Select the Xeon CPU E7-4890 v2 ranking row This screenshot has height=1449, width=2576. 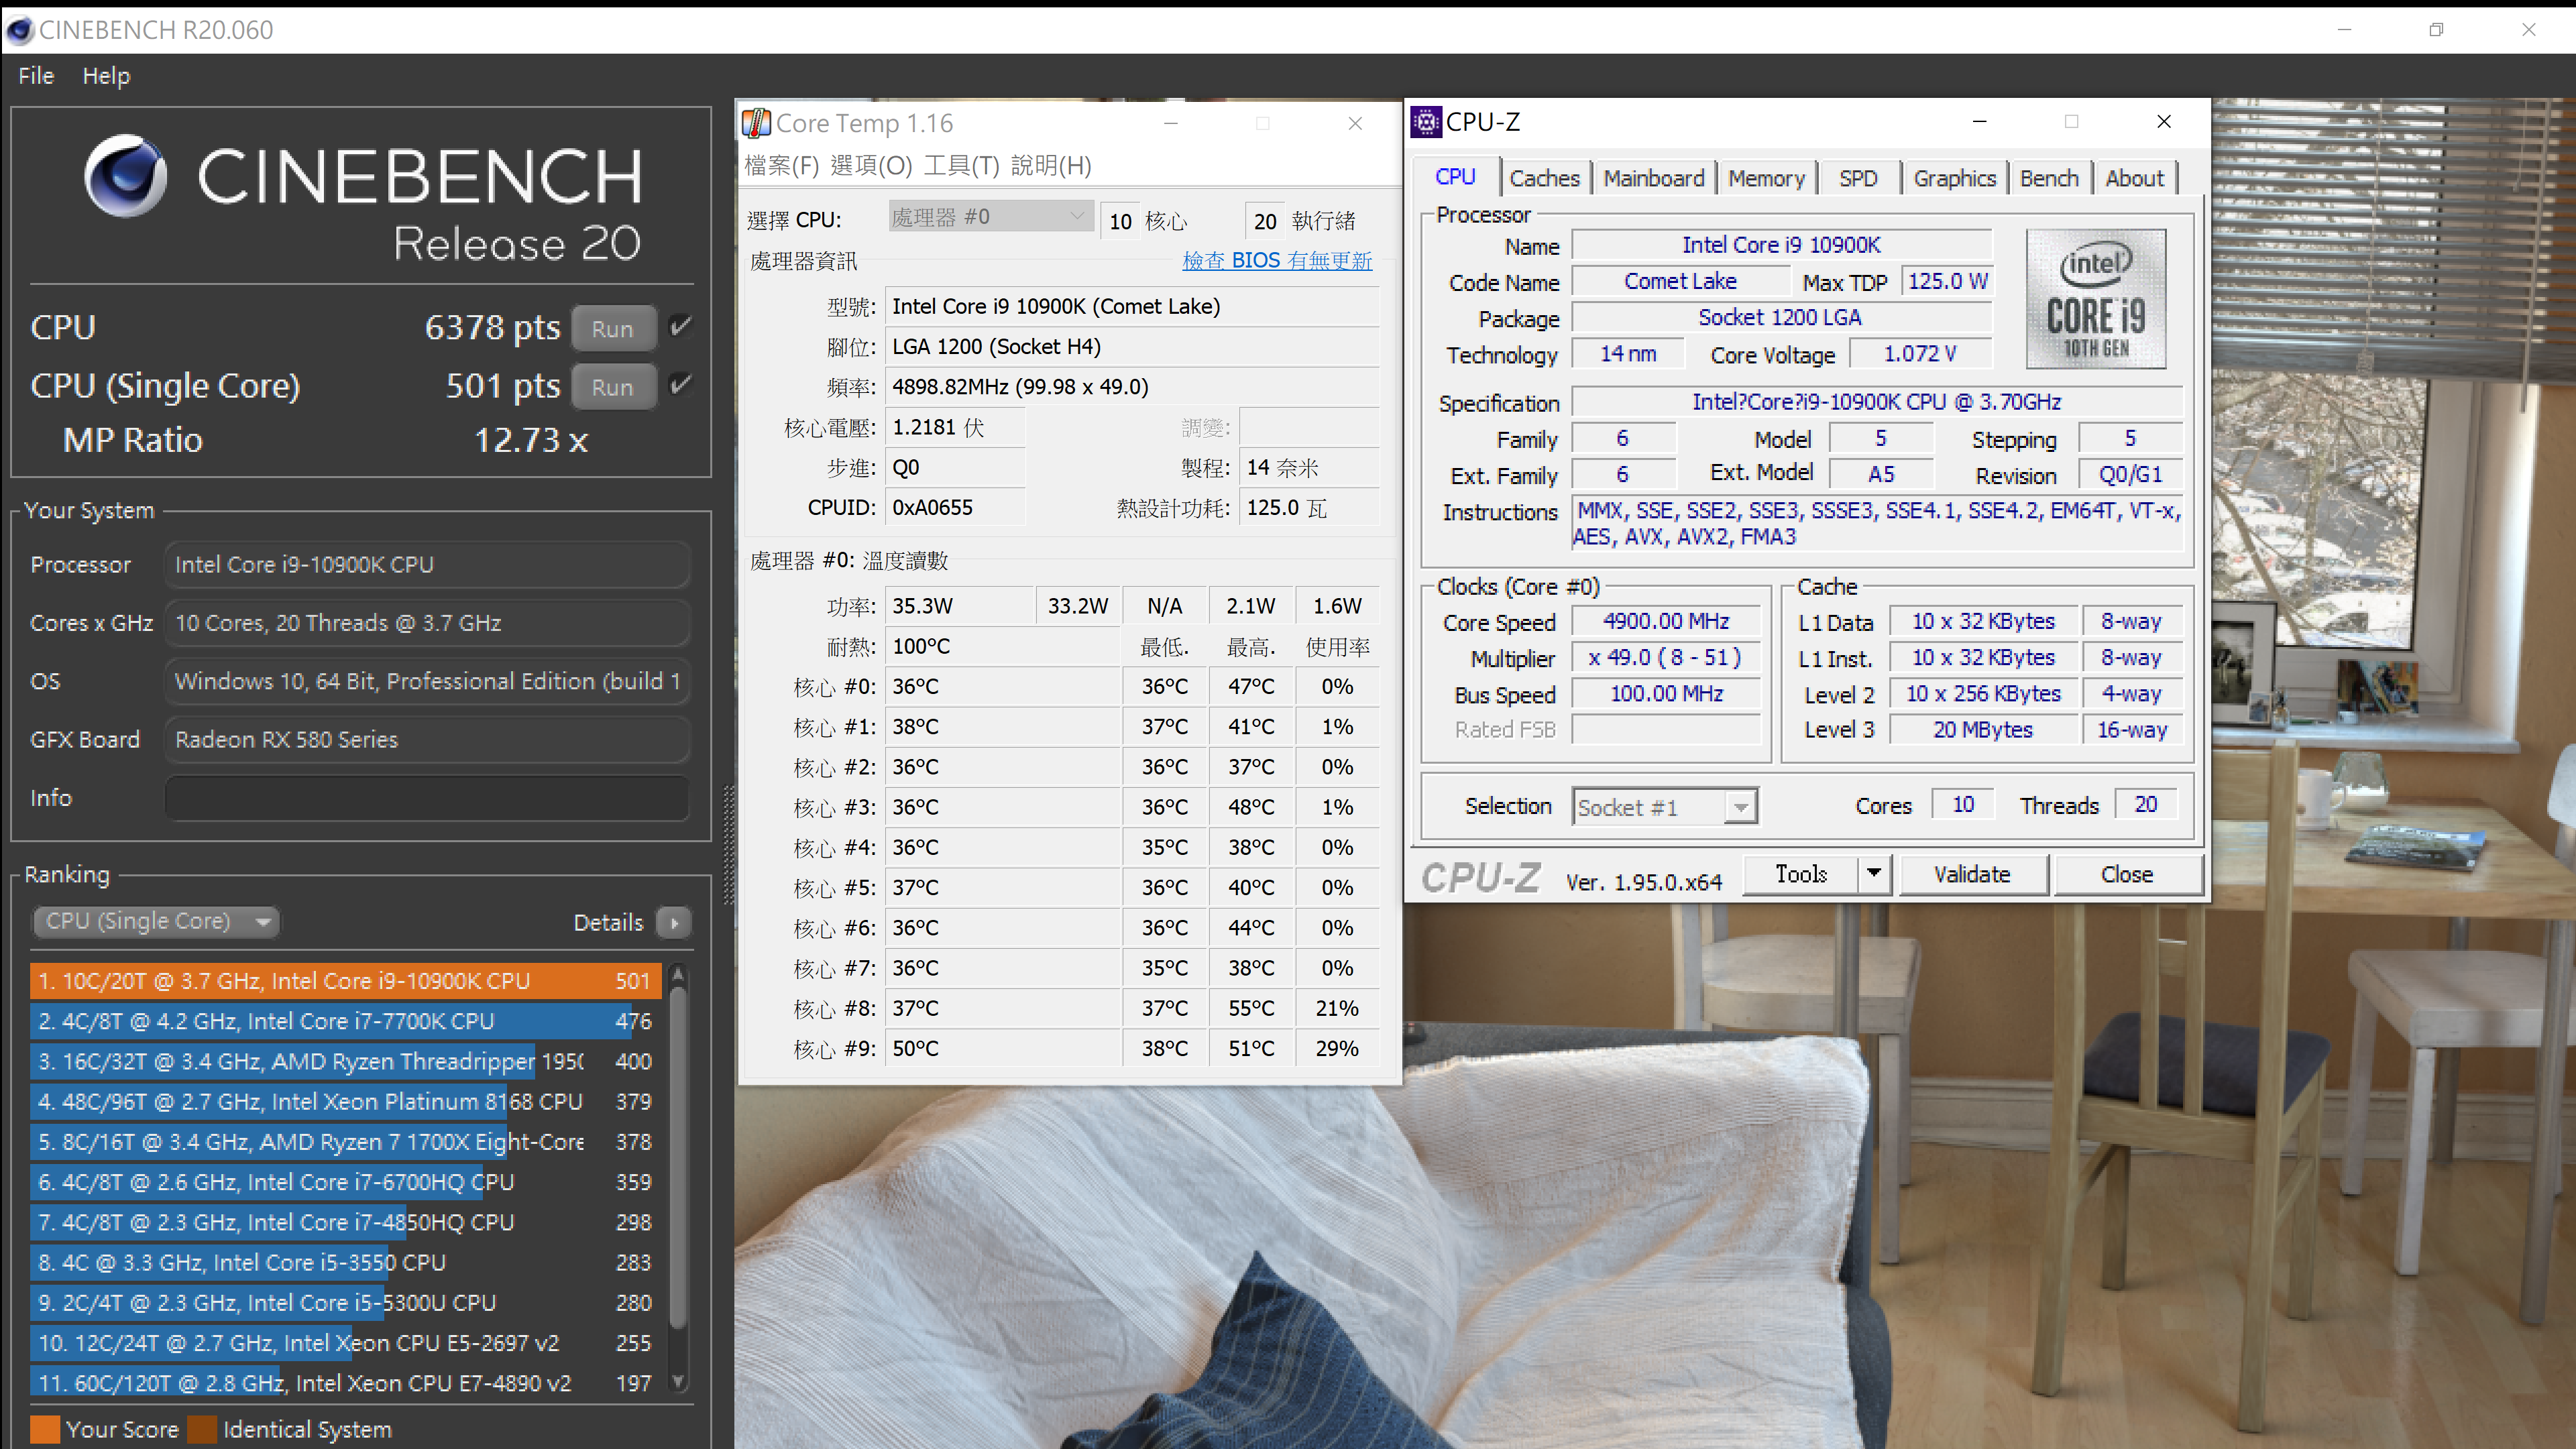pos(345,1383)
